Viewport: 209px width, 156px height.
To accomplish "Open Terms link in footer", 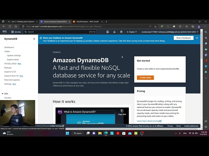I will pyautogui.click(x=179, y=126).
